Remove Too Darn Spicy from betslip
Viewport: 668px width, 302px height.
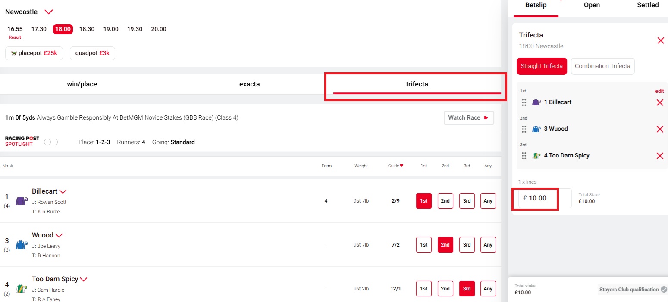point(659,156)
